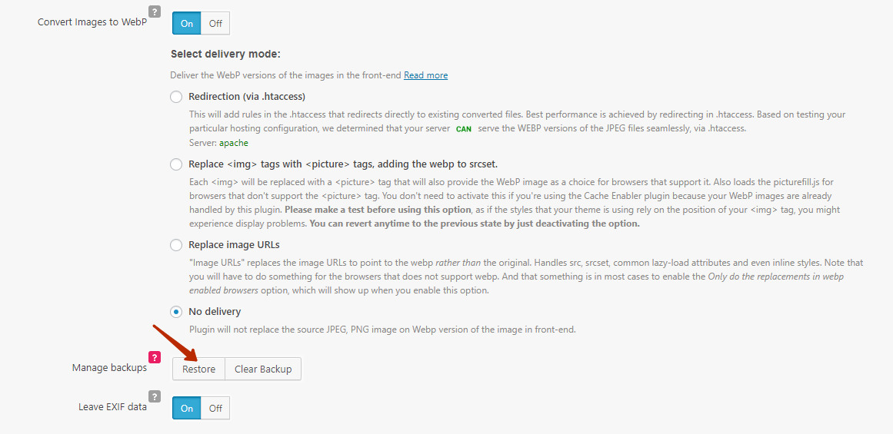The height and width of the screenshot is (434, 893).
Task: Pick the Replace image URLs radio option
Action: click(x=176, y=245)
